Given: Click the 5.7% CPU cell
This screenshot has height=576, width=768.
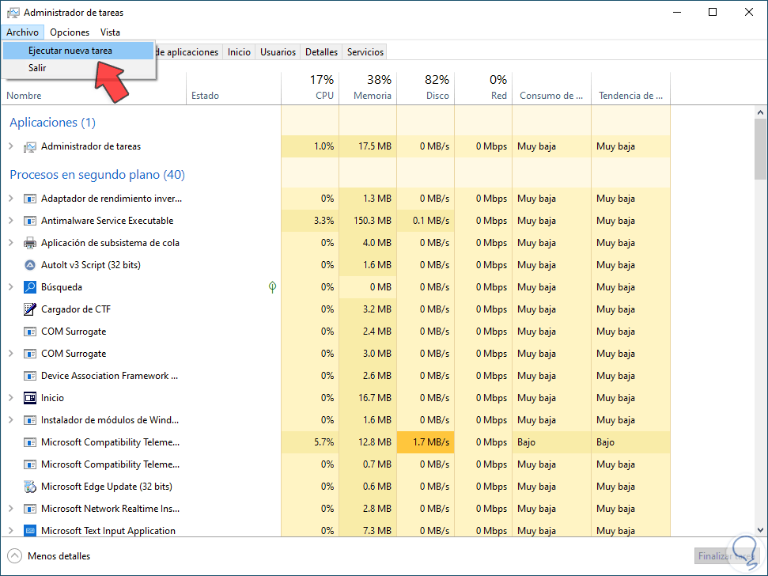Looking at the screenshot, I should click(310, 442).
